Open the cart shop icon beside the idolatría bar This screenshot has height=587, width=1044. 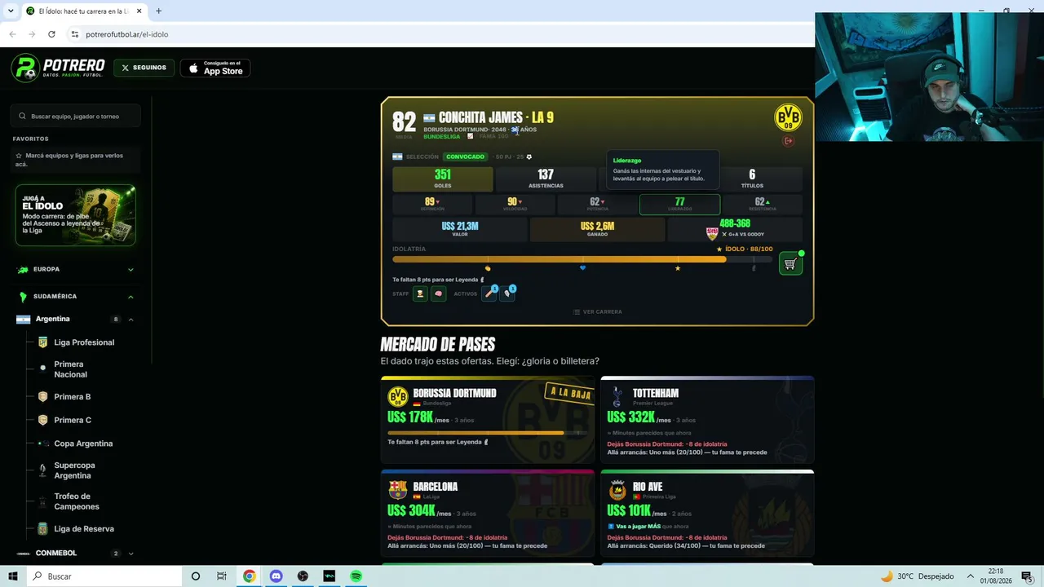(790, 263)
